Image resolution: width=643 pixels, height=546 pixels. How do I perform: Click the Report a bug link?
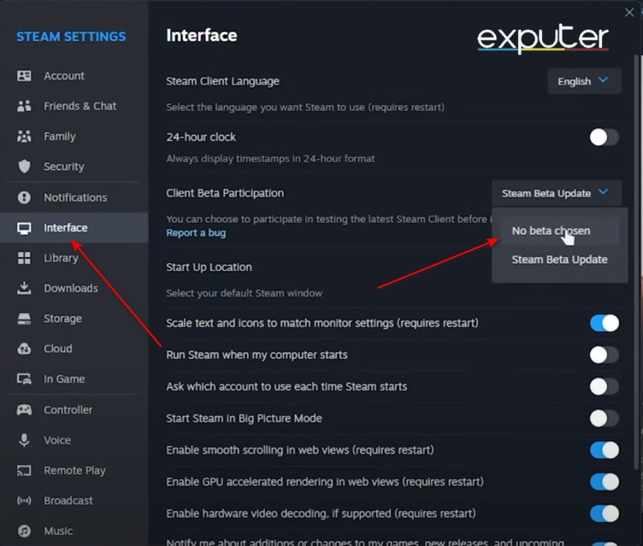(196, 232)
